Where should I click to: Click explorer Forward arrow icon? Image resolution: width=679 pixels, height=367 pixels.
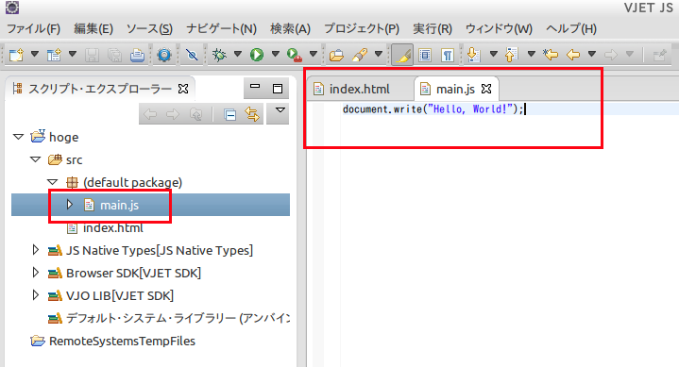[173, 114]
